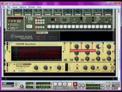Image resolution: width=122 pixels, height=92 pixels.
Task: Click the Redrum Resolution knob
Action: 64,20
